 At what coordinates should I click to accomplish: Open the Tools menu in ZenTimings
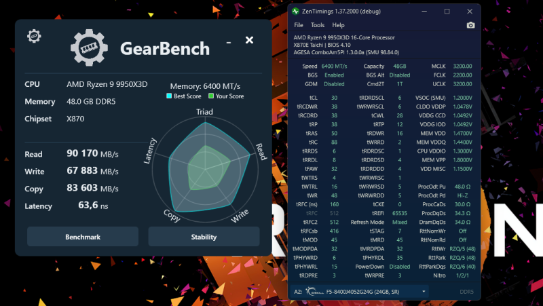318,25
